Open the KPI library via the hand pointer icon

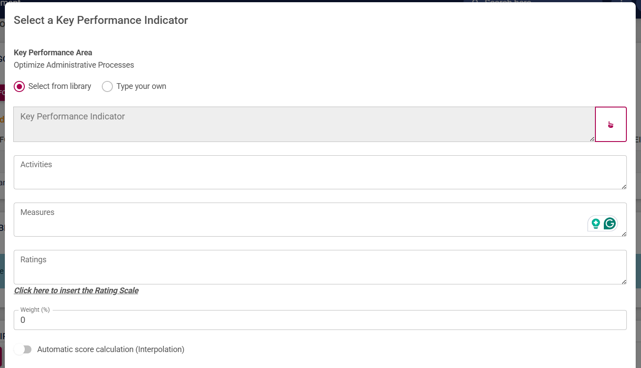pyautogui.click(x=611, y=124)
